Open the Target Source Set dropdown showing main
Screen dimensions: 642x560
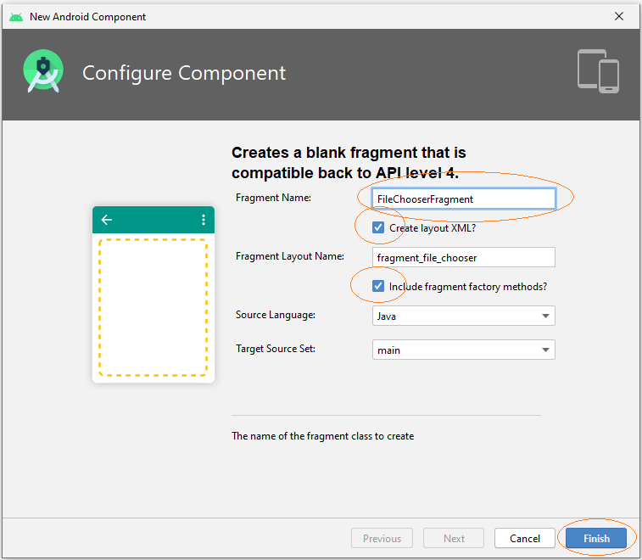(464, 350)
